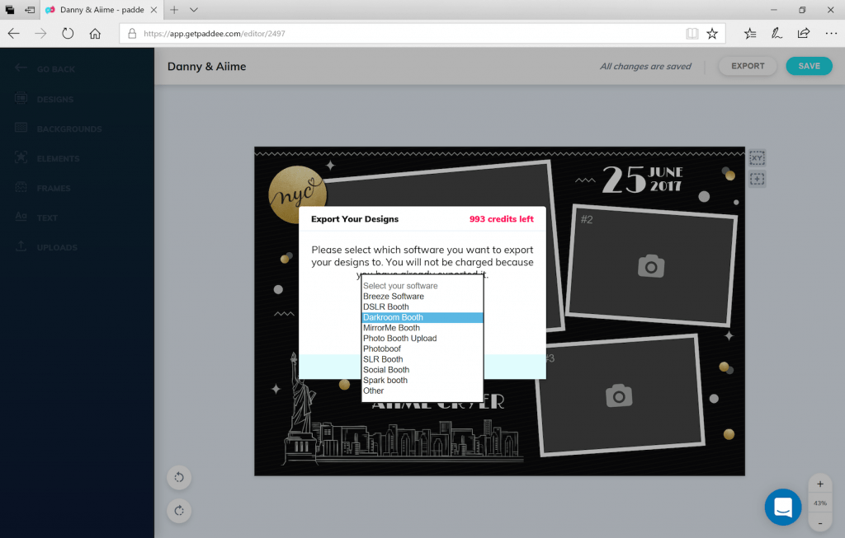Zoom in canvas with plus button

tap(819, 484)
